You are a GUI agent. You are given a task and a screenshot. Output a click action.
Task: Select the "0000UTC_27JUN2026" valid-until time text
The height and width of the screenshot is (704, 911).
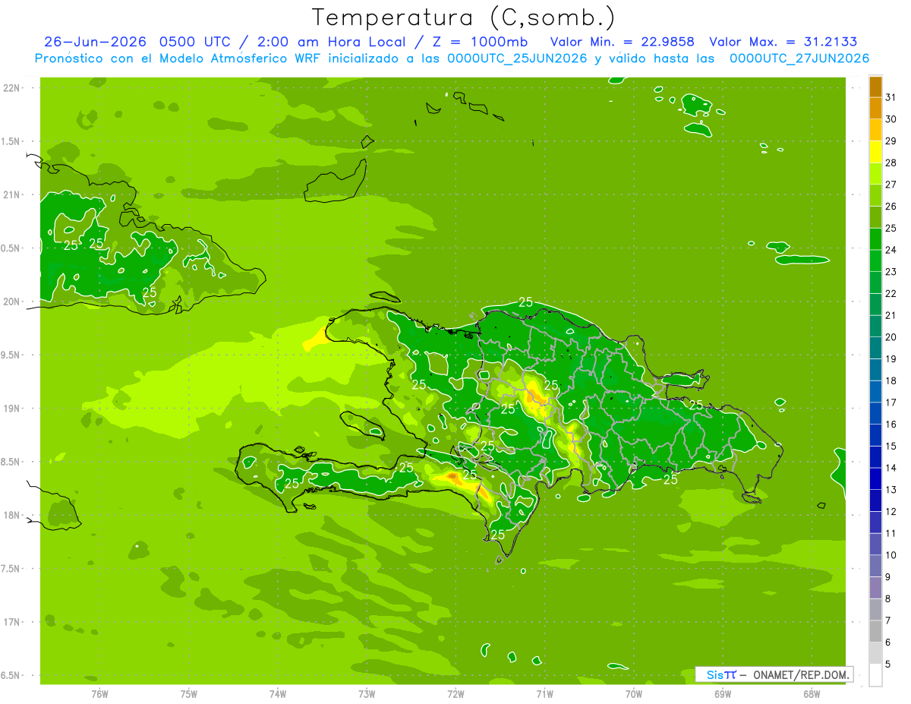click(799, 58)
